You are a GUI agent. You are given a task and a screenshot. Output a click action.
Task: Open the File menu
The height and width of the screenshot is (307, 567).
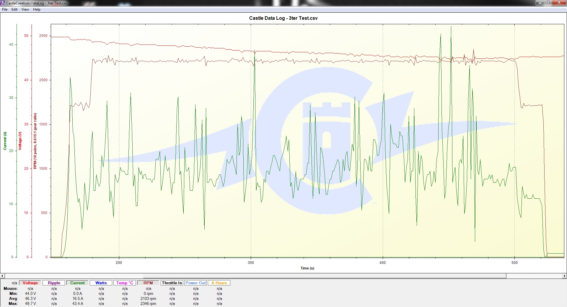(5, 9)
